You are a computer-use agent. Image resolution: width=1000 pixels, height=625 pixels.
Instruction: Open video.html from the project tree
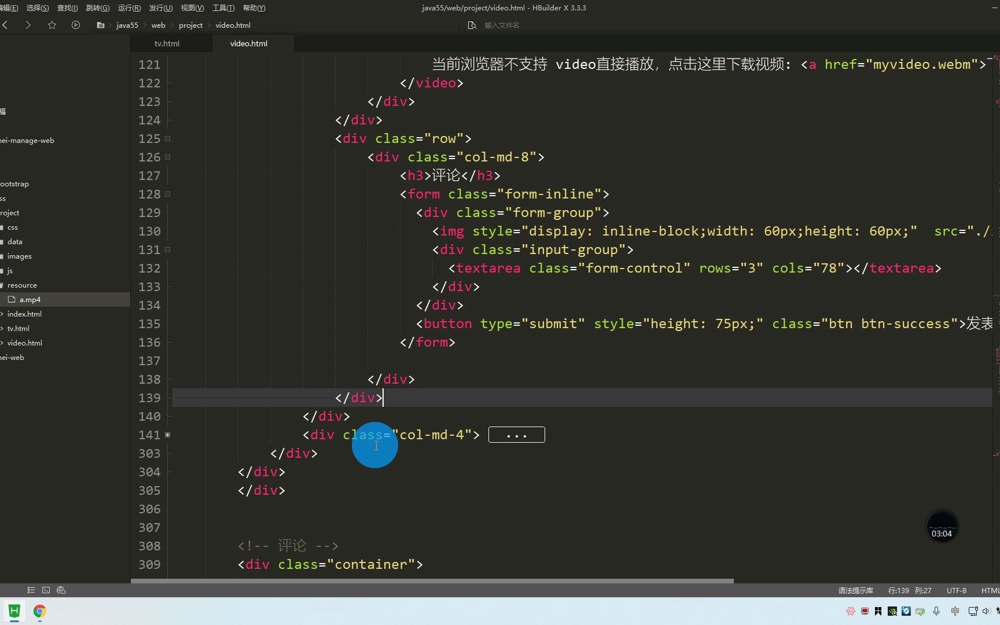click(25, 343)
